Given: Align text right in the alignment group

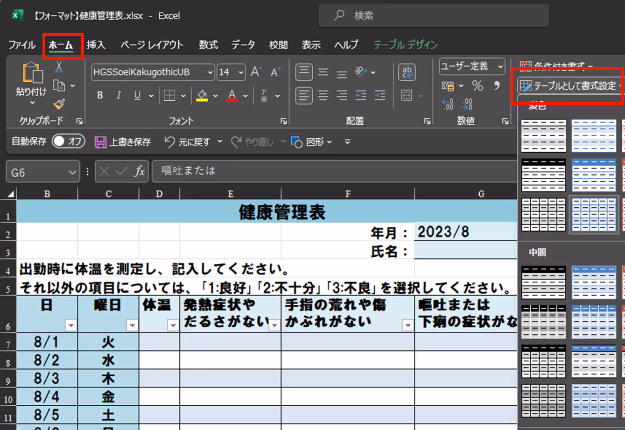Looking at the screenshot, I should [342, 96].
